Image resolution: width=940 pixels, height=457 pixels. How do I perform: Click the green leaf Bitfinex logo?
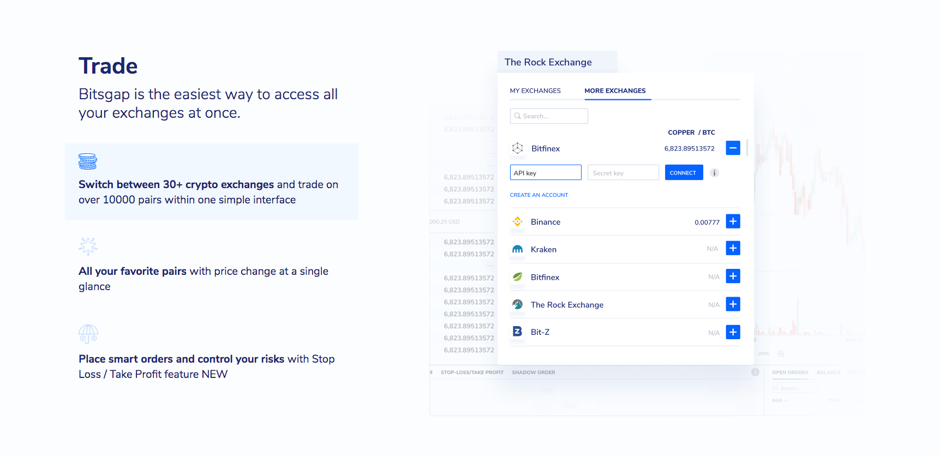[517, 276]
